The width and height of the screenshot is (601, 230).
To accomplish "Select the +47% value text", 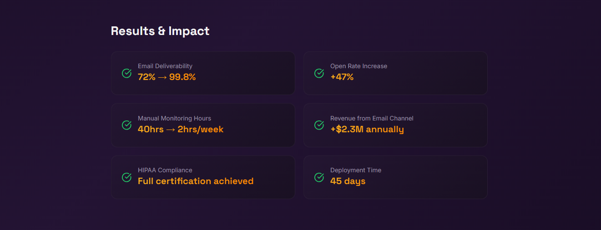I will click(x=342, y=77).
